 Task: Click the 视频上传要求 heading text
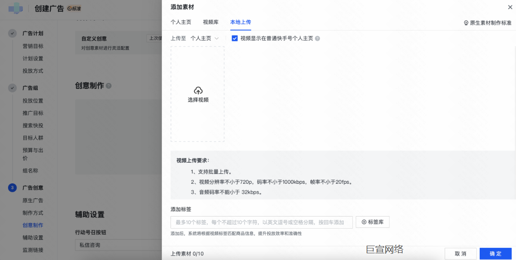click(193, 161)
